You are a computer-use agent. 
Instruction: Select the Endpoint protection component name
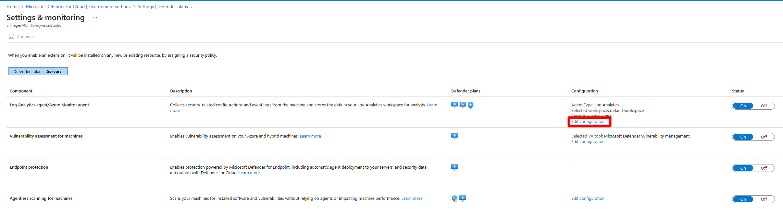29,167
